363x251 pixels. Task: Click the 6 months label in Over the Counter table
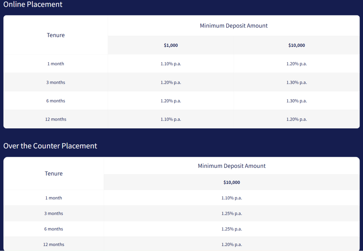[x=54, y=229]
